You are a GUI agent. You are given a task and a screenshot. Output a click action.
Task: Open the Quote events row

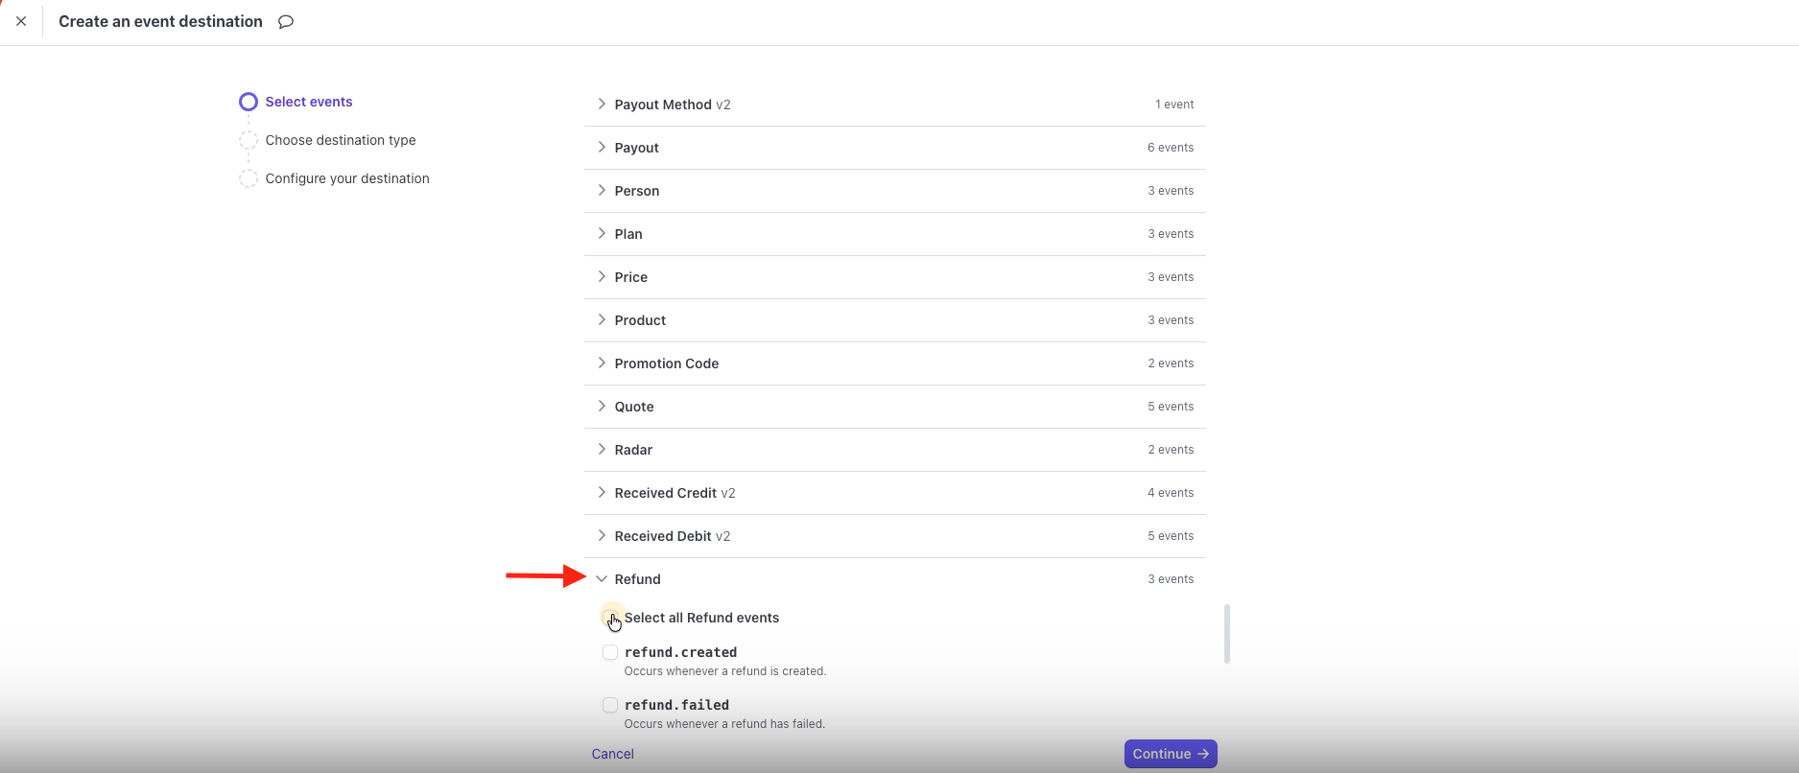point(634,407)
